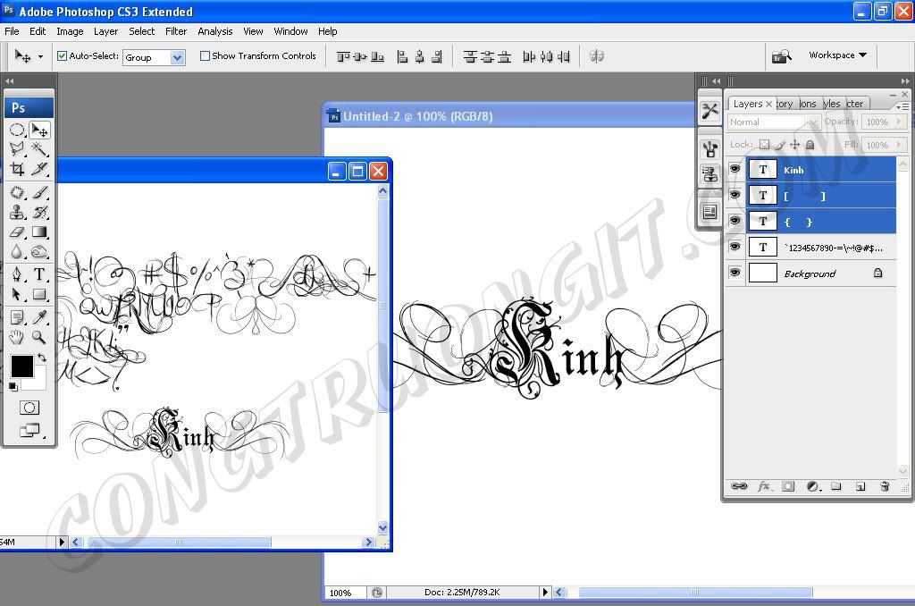Viewport: 915px width, 606px height.
Task: Enable Show Transform Controls checkbox
Action: pos(205,56)
